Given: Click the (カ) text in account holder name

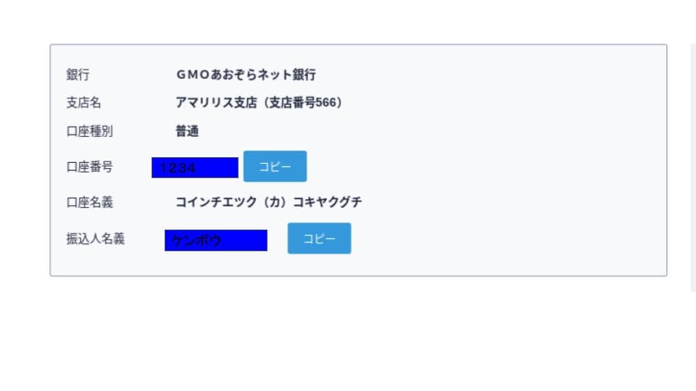Looking at the screenshot, I should click(275, 202).
